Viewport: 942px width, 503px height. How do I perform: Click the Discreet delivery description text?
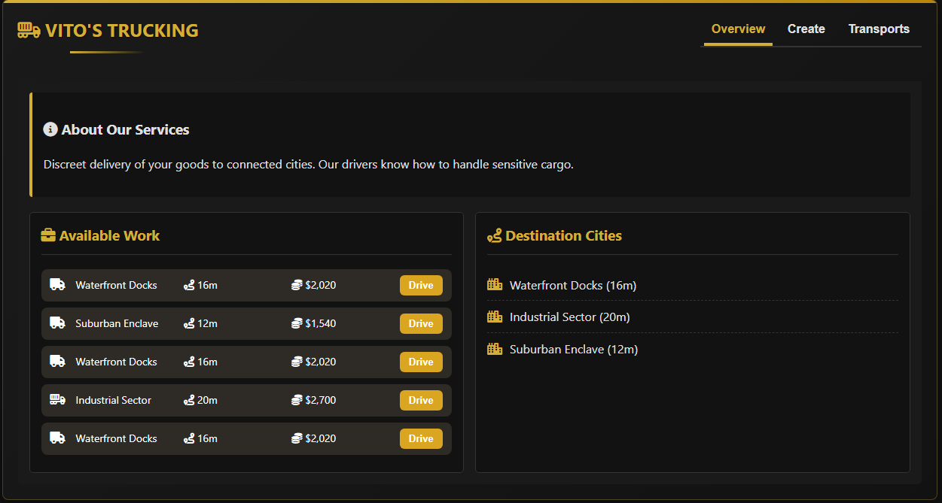pyautogui.click(x=309, y=165)
